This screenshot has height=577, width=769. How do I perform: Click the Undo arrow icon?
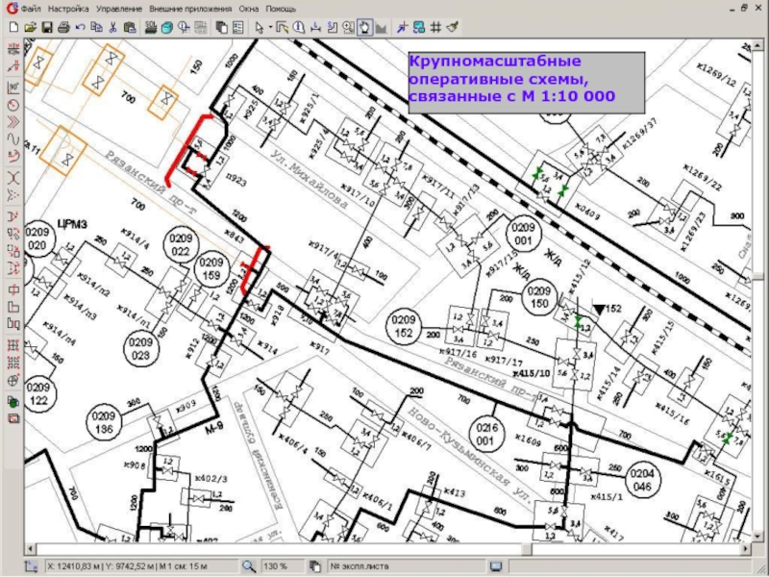coord(80,27)
